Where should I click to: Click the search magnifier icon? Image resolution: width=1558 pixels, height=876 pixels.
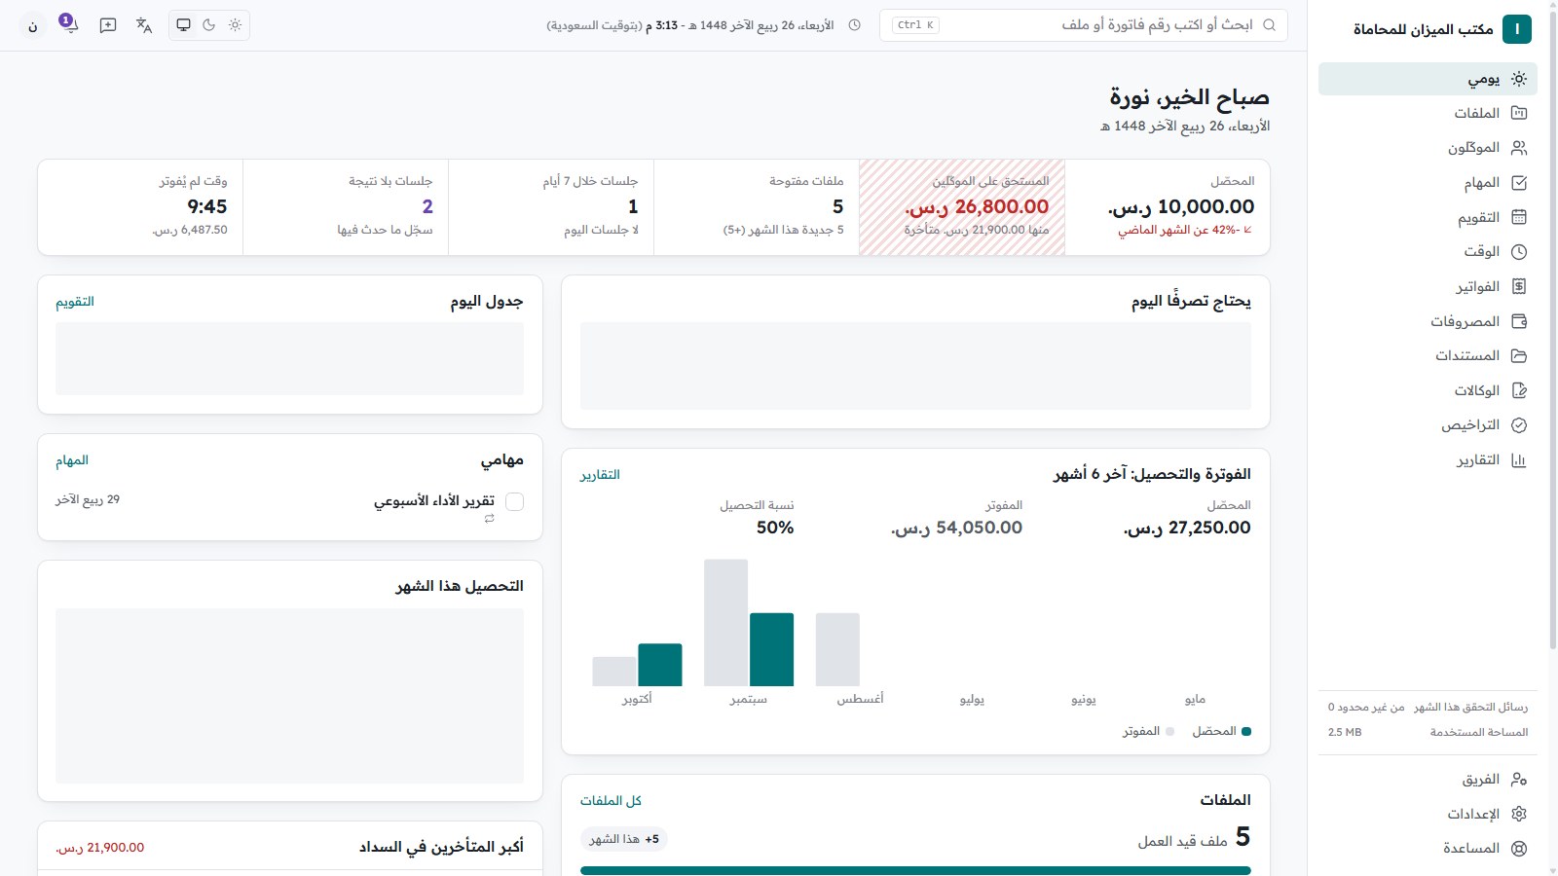1270,25
